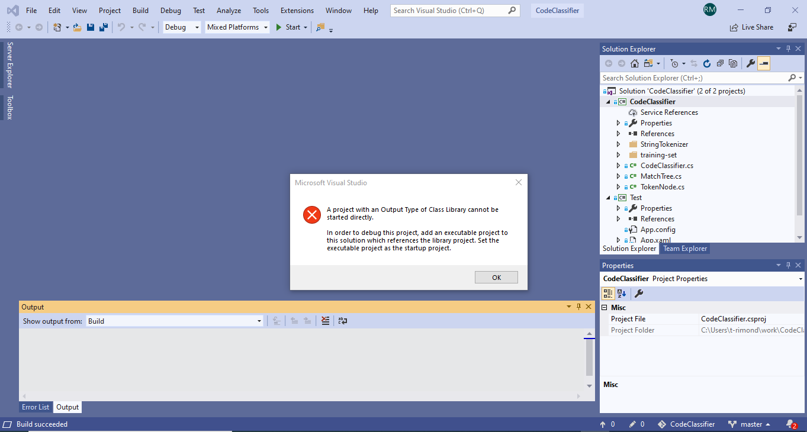Toggle Alphabetical sort in Properties panel
807x432 pixels.
tap(622, 294)
